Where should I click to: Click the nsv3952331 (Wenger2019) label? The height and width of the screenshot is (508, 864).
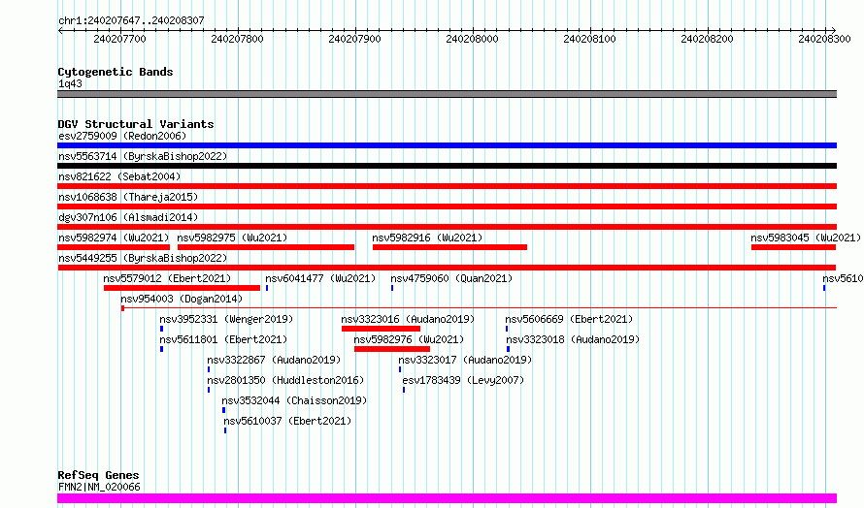[x=226, y=319]
